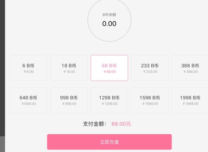This screenshot has width=208, height=152.
Task: Select the 1998 B币 amount option
Action: 190,100
